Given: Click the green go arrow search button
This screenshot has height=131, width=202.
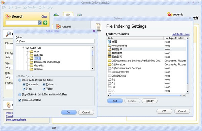Looking at the screenshot, I should point(45,23).
